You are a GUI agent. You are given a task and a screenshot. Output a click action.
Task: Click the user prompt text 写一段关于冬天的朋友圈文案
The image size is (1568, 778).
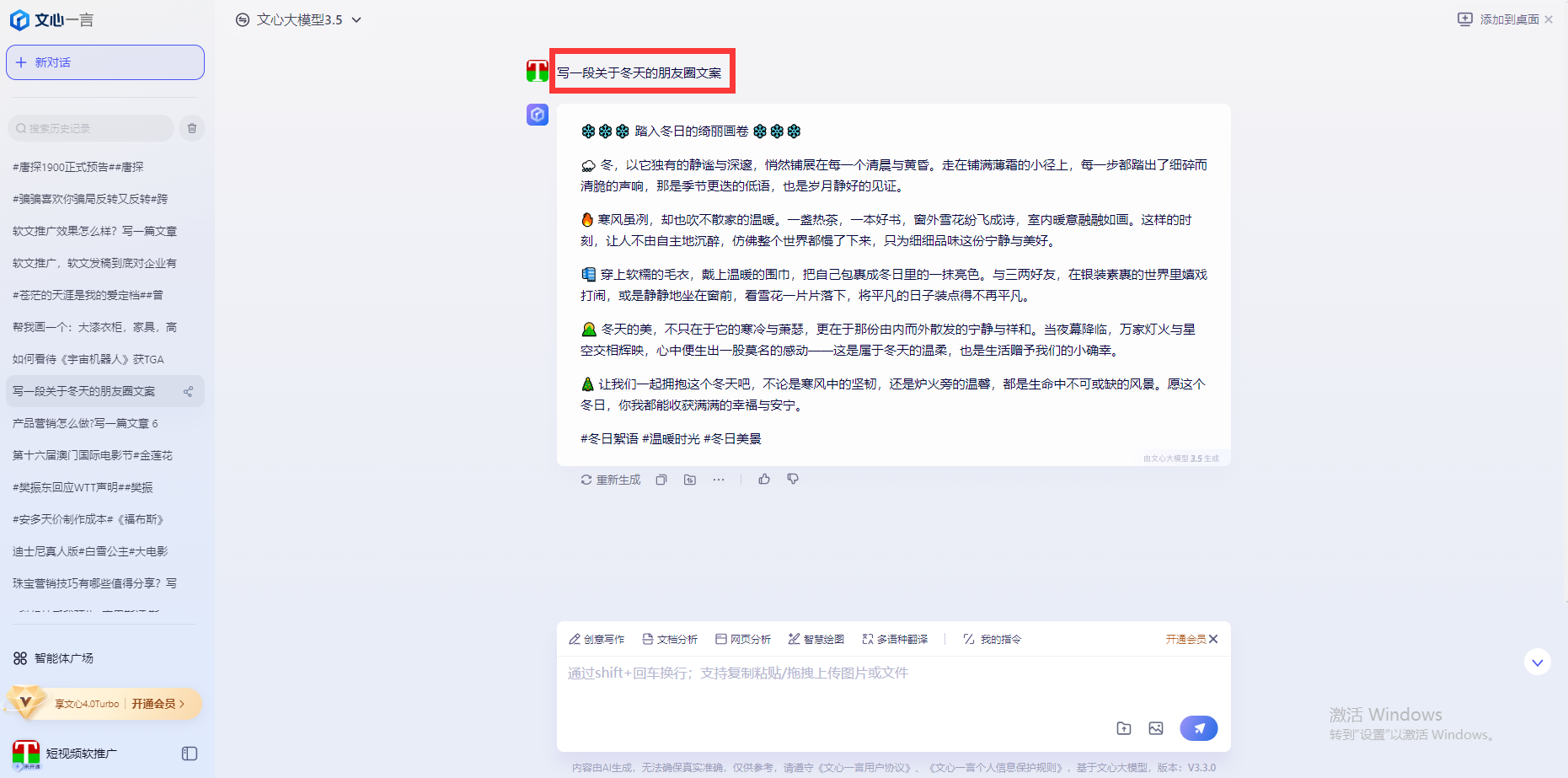click(640, 72)
